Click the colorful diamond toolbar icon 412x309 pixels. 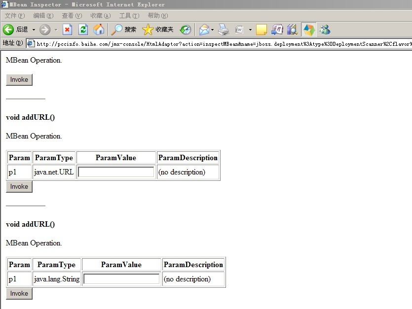309,30
